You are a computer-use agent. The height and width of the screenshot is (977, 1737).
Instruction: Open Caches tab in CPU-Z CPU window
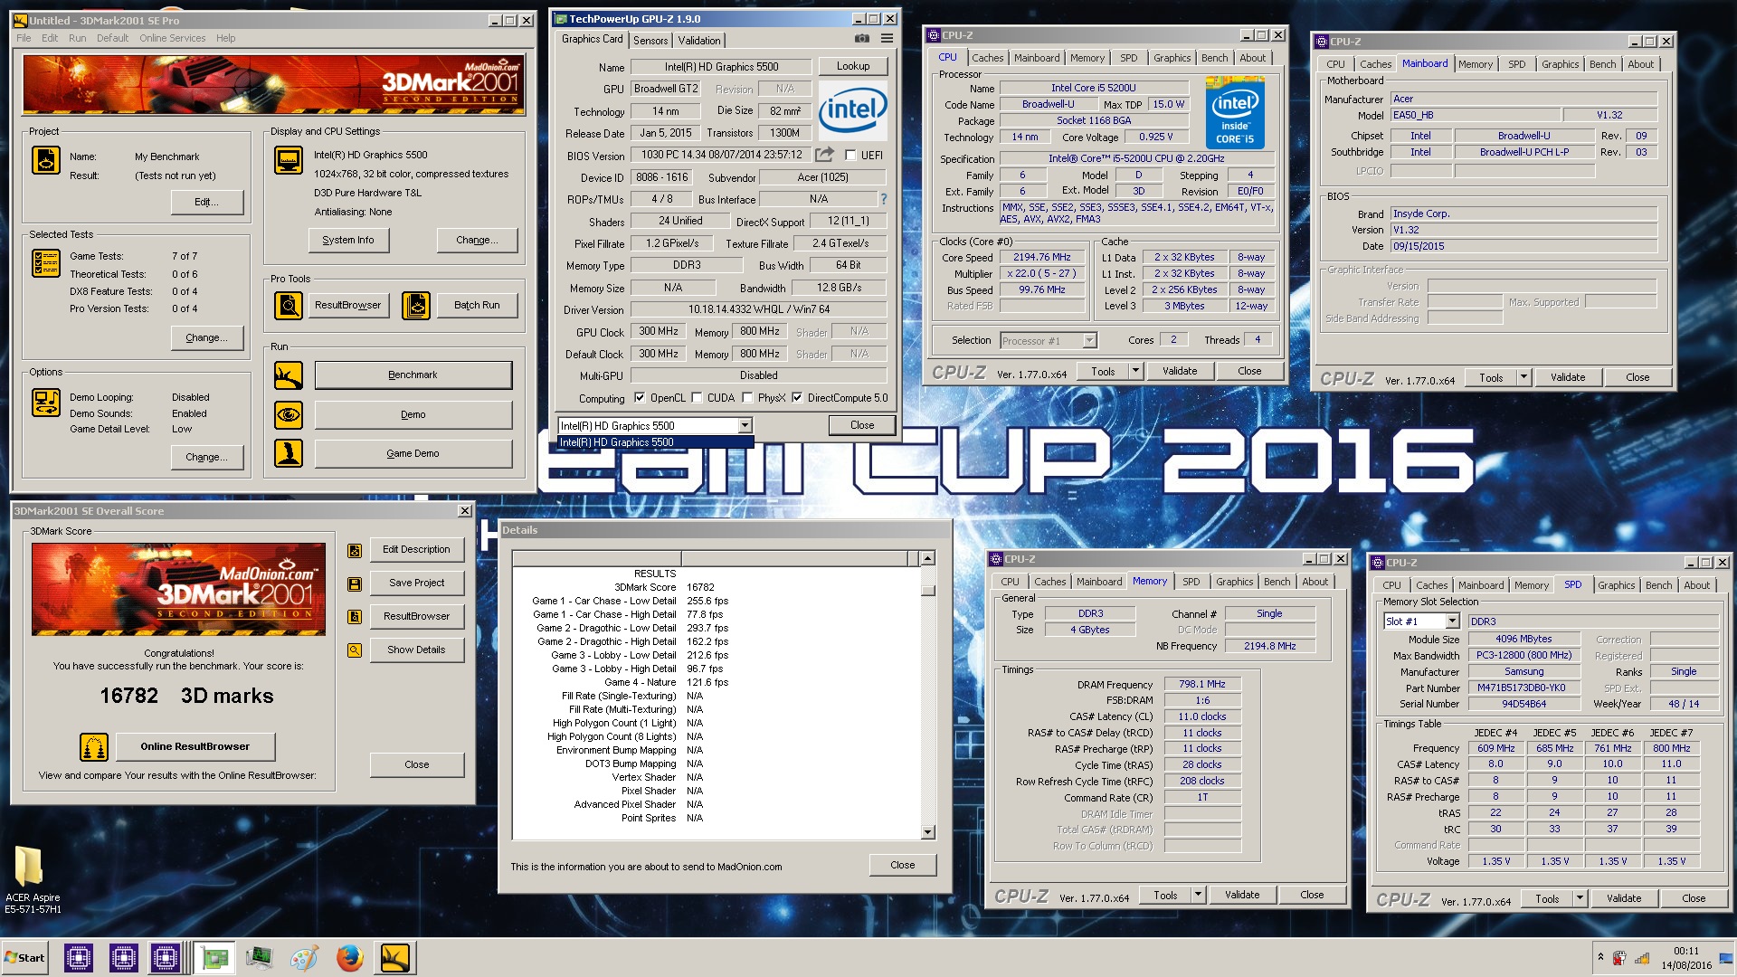(x=987, y=58)
